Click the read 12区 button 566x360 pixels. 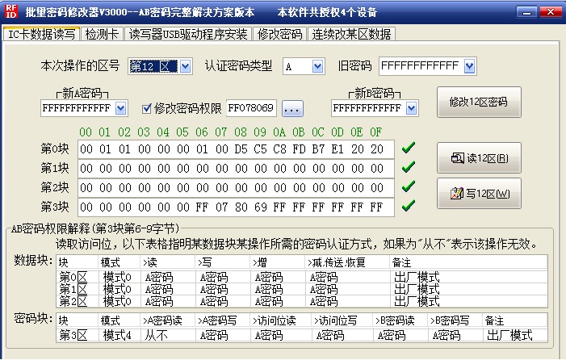[479, 157]
